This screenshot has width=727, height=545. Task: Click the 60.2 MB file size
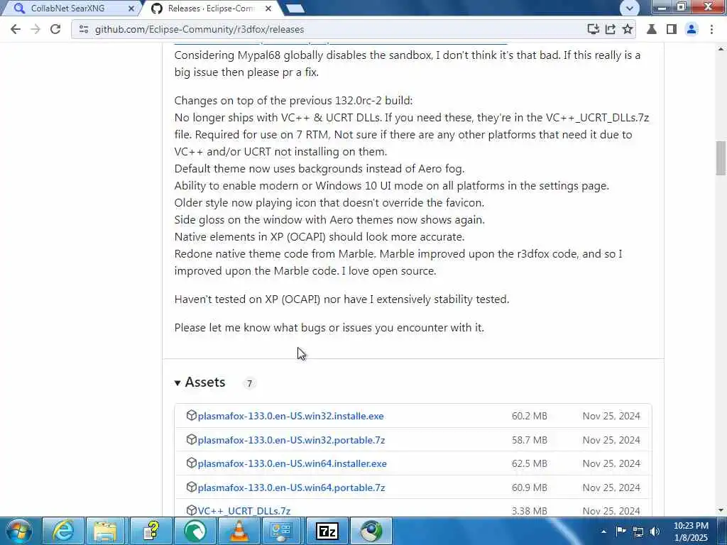[530, 416]
